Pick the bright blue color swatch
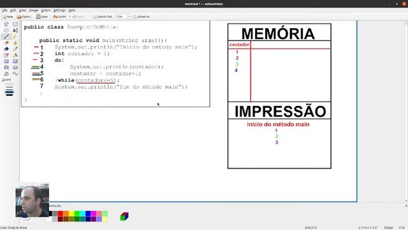Viewport: 408px width, 230px height. pyautogui.click(x=88, y=214)
